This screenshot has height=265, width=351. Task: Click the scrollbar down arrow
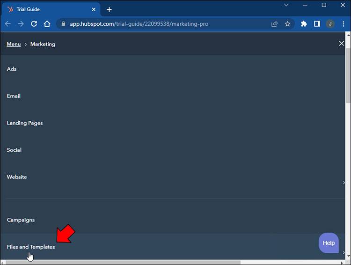click(x=348, y=256)
